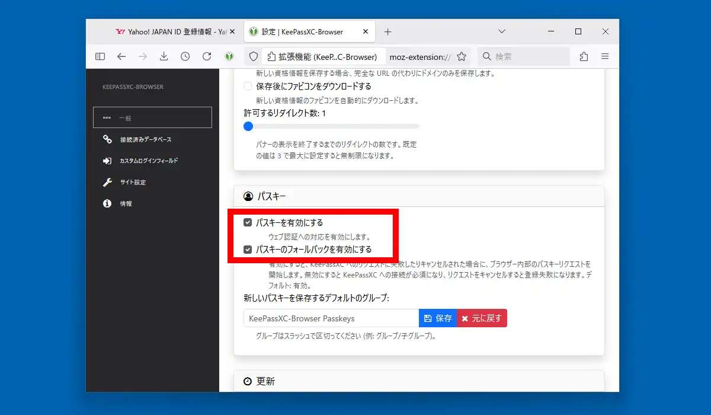Click the tracking protection shield icon
This screenshot has height=415, width=711.
coord(254,56)
